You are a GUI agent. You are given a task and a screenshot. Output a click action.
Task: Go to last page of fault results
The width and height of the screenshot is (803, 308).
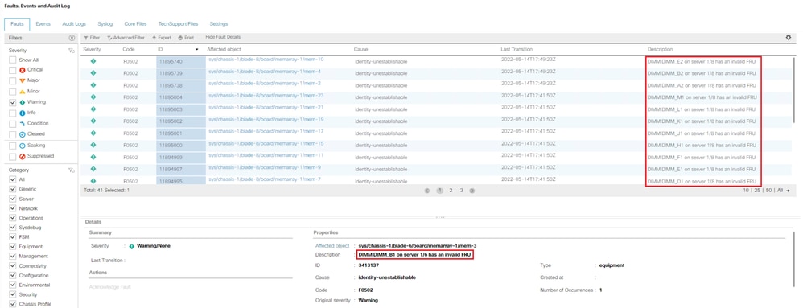pos(472,191)
